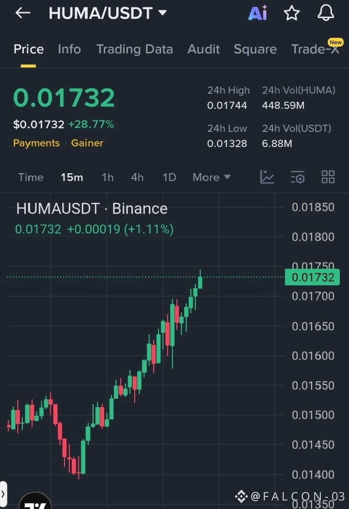Tap the $0.01732 dollar price text
This screenshot has width=349, height=509.
(39, 124)
